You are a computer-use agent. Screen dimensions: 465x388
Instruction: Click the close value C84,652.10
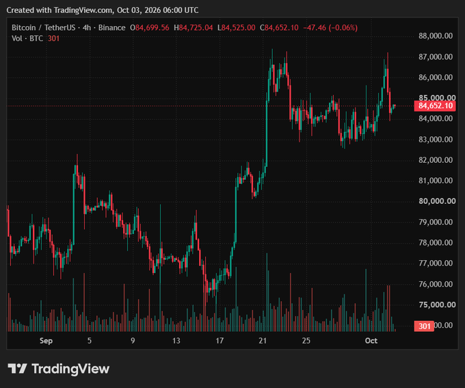pyautogui.click(x=279, y=27)
